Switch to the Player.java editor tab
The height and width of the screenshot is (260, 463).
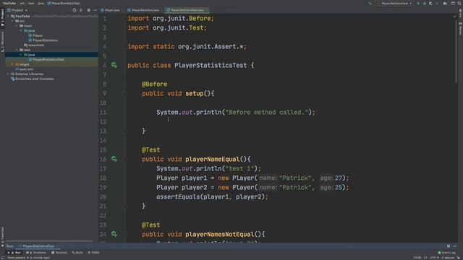110,10
